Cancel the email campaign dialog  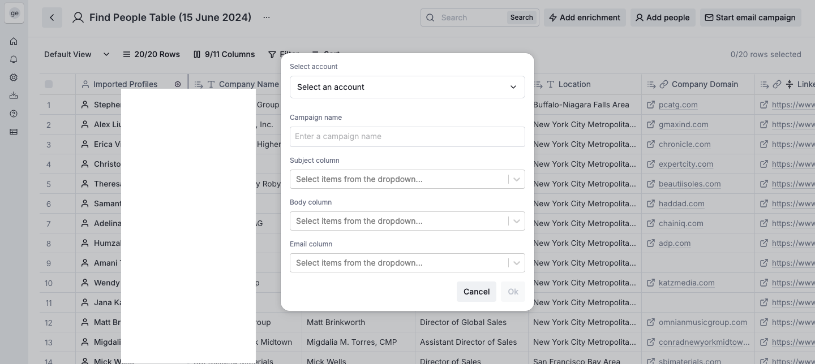[477, 292]
